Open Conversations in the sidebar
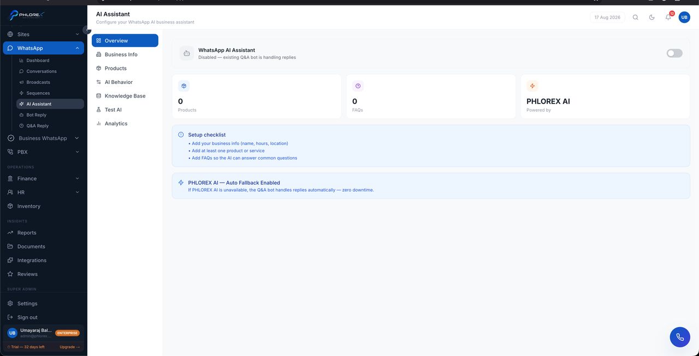Image resolution: width=699 pixels, height=356 pixels. (50, 71)
